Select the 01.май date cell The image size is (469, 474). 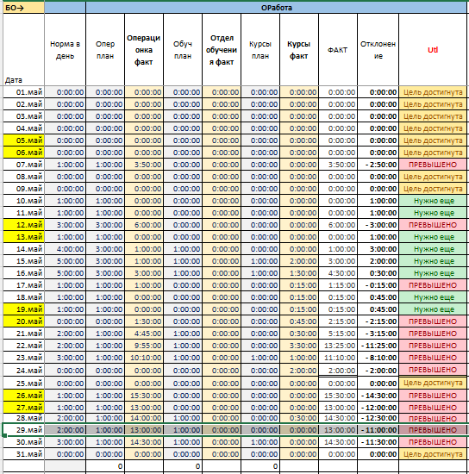tap(23, 92)
